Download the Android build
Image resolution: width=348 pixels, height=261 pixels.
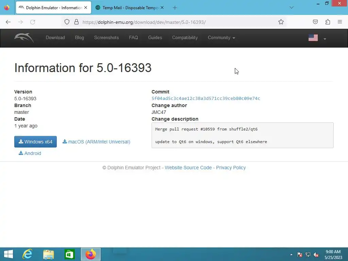point(30,153)
